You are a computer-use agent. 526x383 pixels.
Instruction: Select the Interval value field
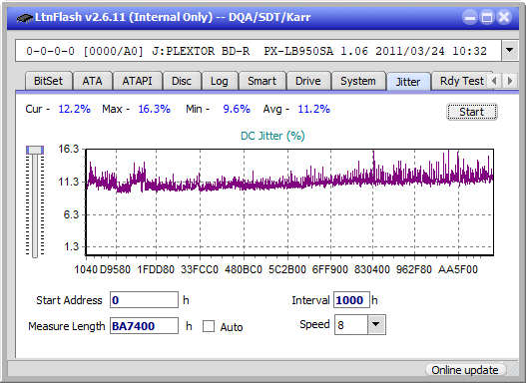point(351,300)
